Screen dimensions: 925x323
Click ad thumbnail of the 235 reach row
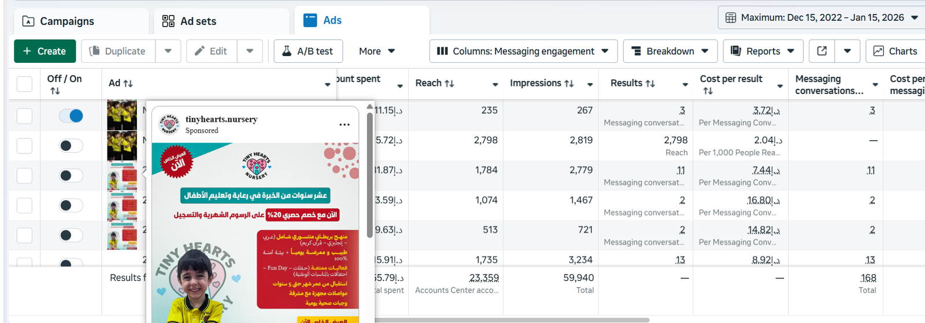point(122,115)
